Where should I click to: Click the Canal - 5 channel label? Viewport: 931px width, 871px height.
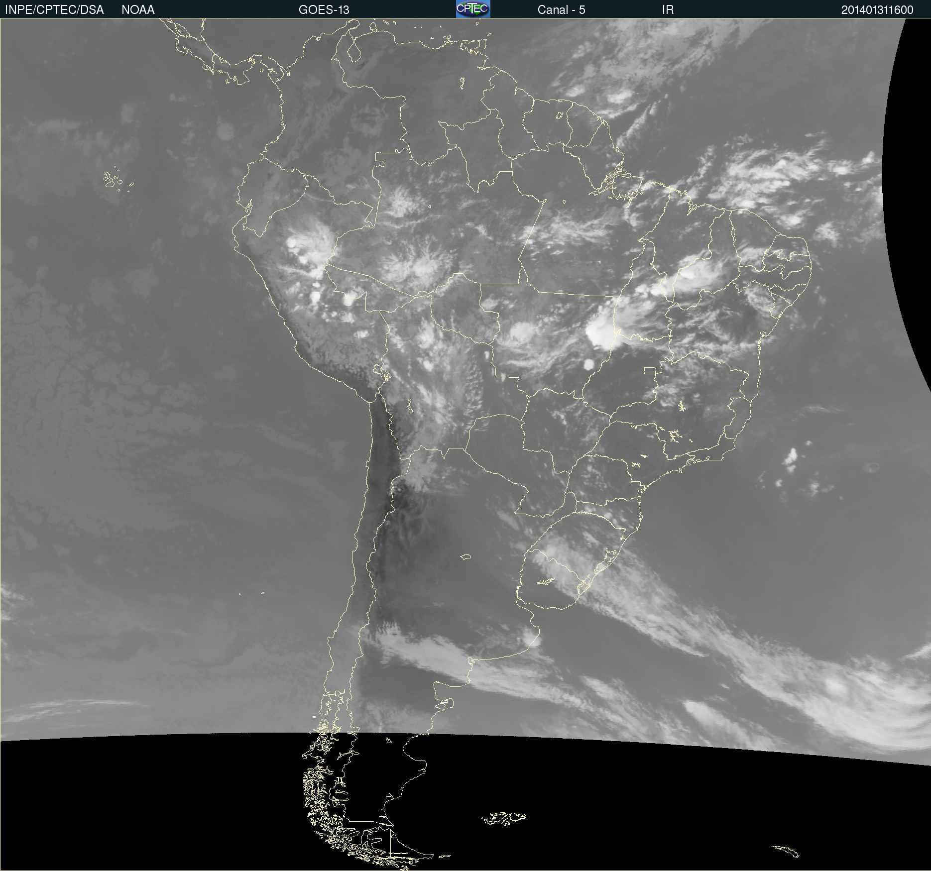[561, 10]
